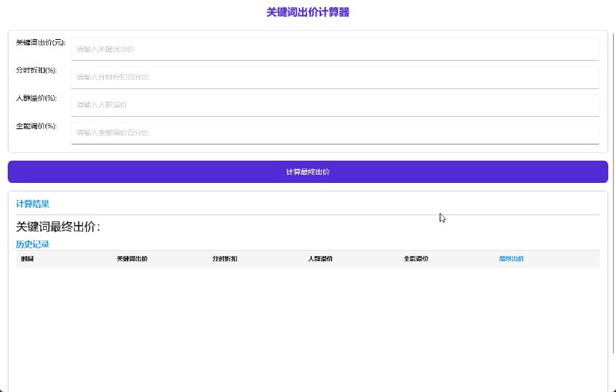Select the 人群溢价(%) text field
This screenshot has width=616, height=392.
click(335, 105)
